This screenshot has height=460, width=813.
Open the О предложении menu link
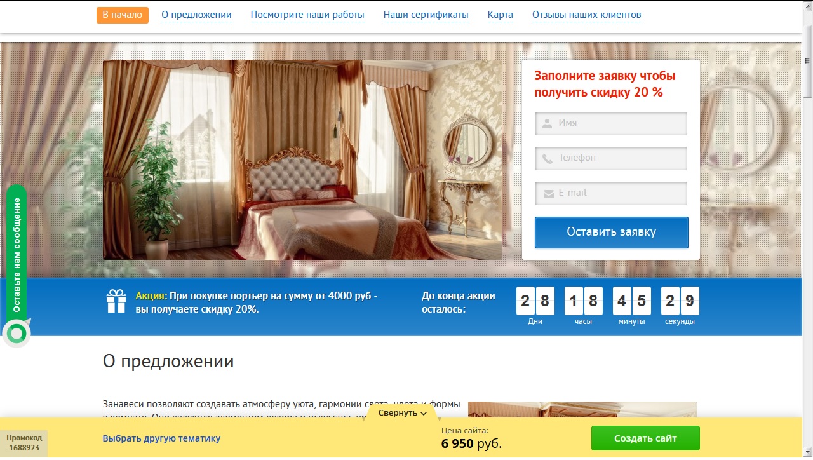(196, 15)
